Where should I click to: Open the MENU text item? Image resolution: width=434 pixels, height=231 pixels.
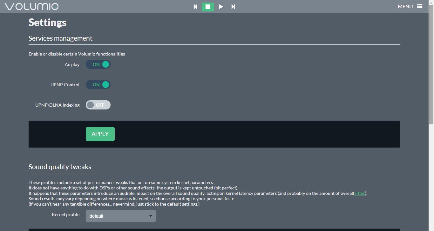(x=405, y=6)
